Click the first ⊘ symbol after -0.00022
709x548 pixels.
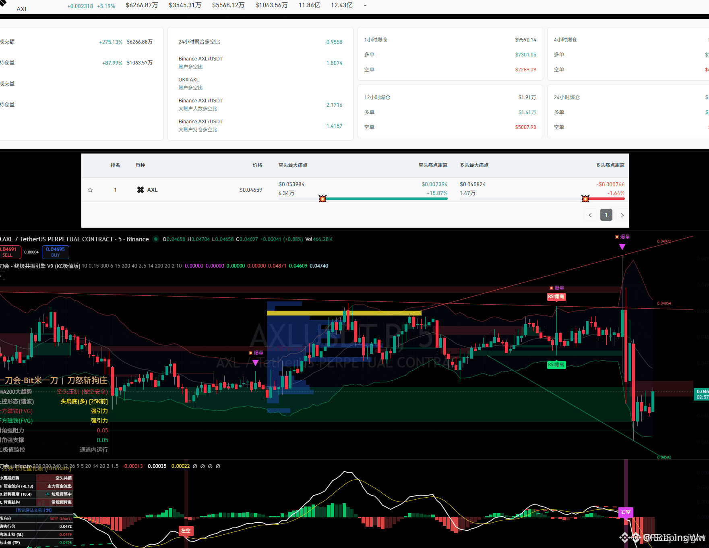click(x=195, y=466)
